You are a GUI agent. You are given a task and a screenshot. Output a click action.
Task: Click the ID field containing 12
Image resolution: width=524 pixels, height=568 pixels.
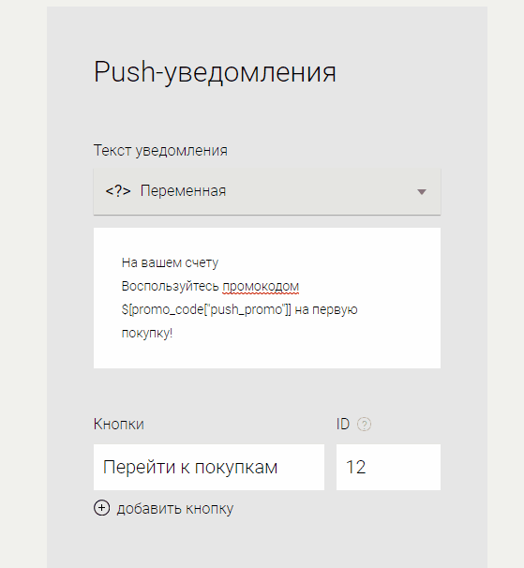388,467
